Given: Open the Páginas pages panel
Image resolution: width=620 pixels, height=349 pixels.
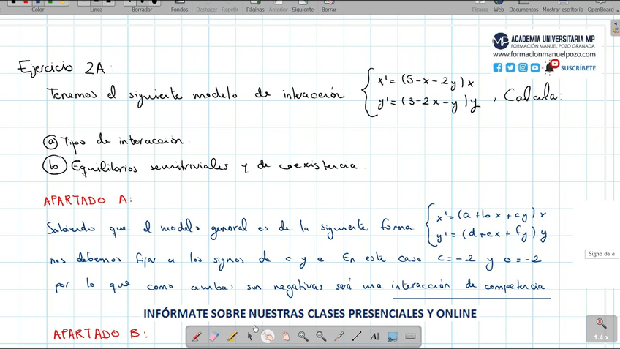Looking at the screenshot, I should [255, 7].
